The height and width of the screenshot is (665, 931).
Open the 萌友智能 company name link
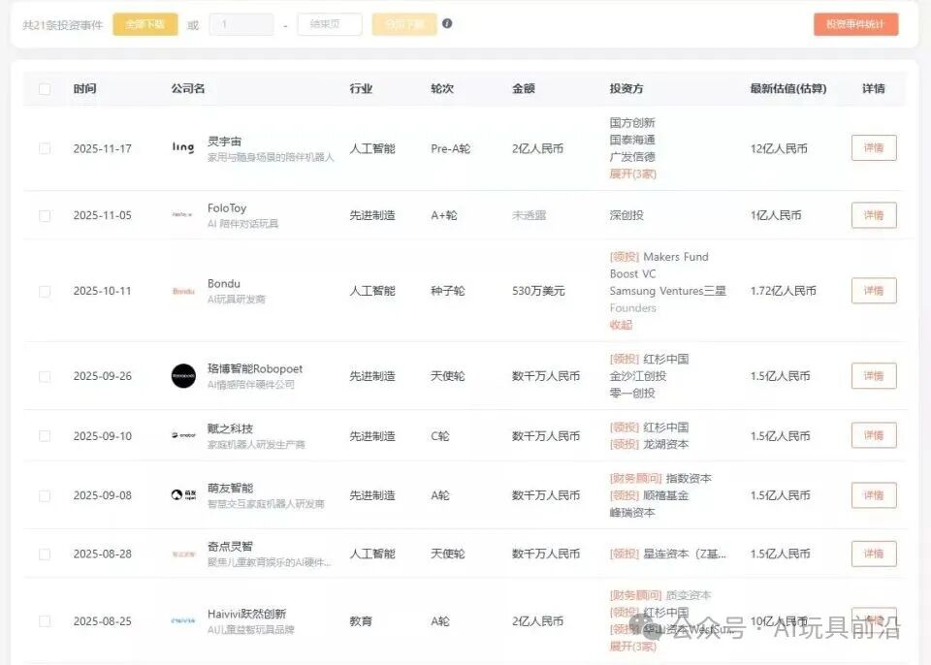point(231,488)
